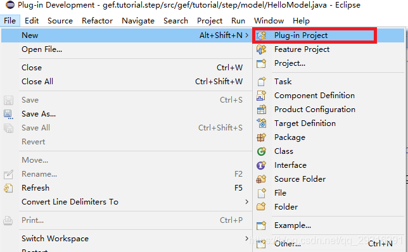Click the Source Folder icon

tap(262, 179)
